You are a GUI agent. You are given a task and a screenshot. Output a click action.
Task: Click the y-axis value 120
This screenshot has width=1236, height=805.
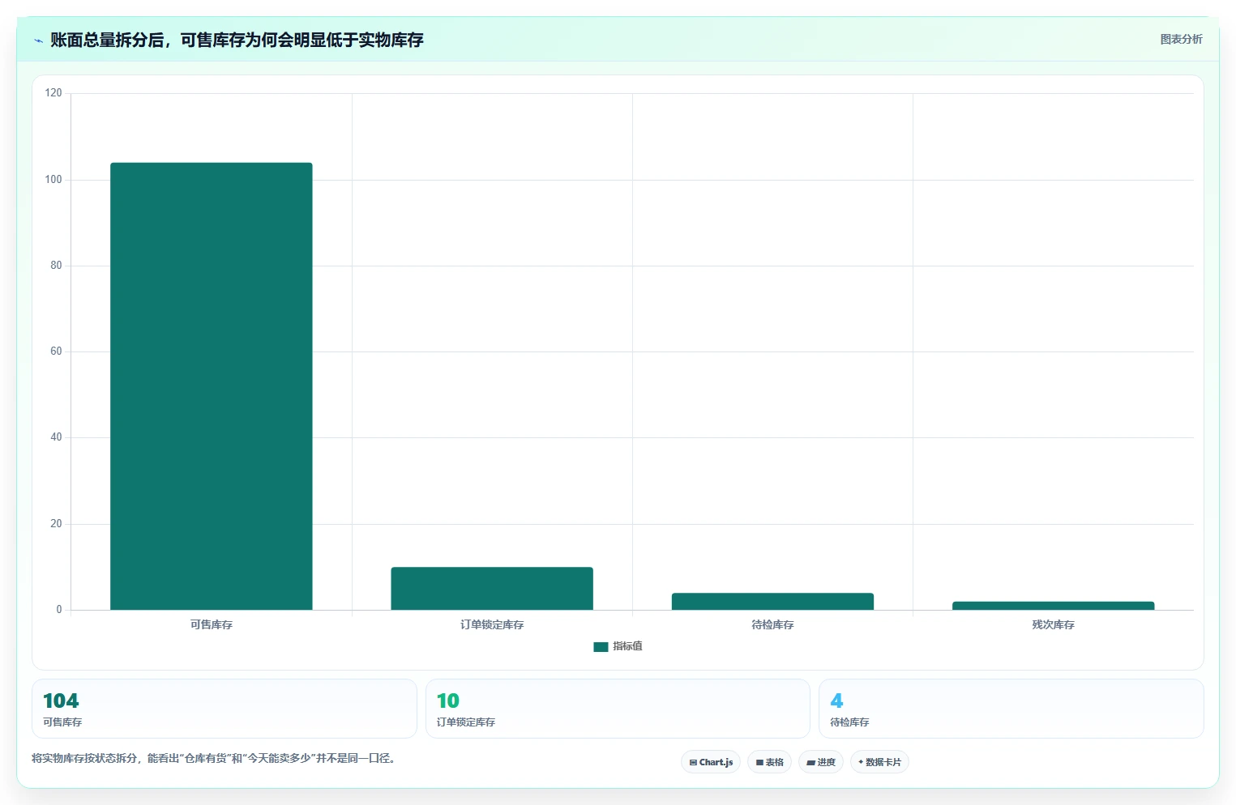(53, 93)
